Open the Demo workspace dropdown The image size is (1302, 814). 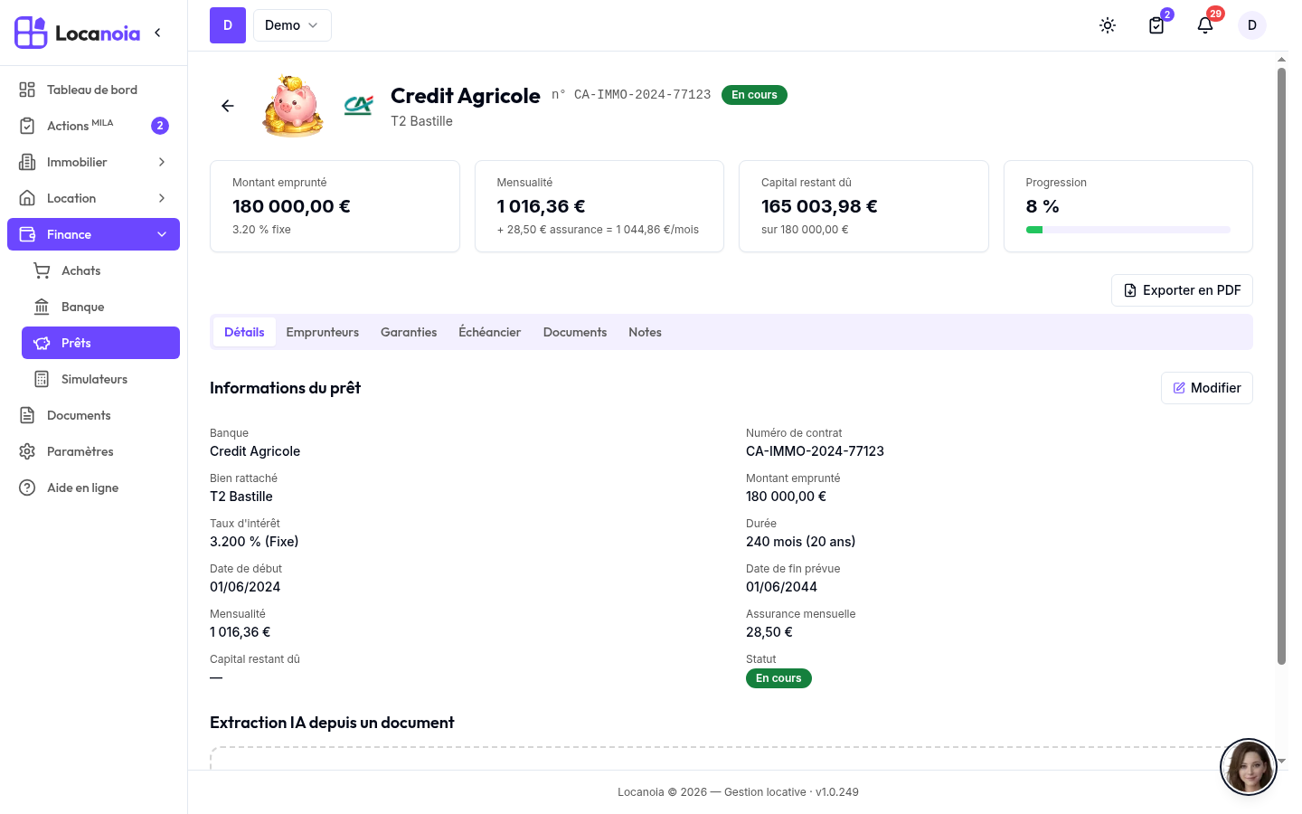[x=292, y=25]
